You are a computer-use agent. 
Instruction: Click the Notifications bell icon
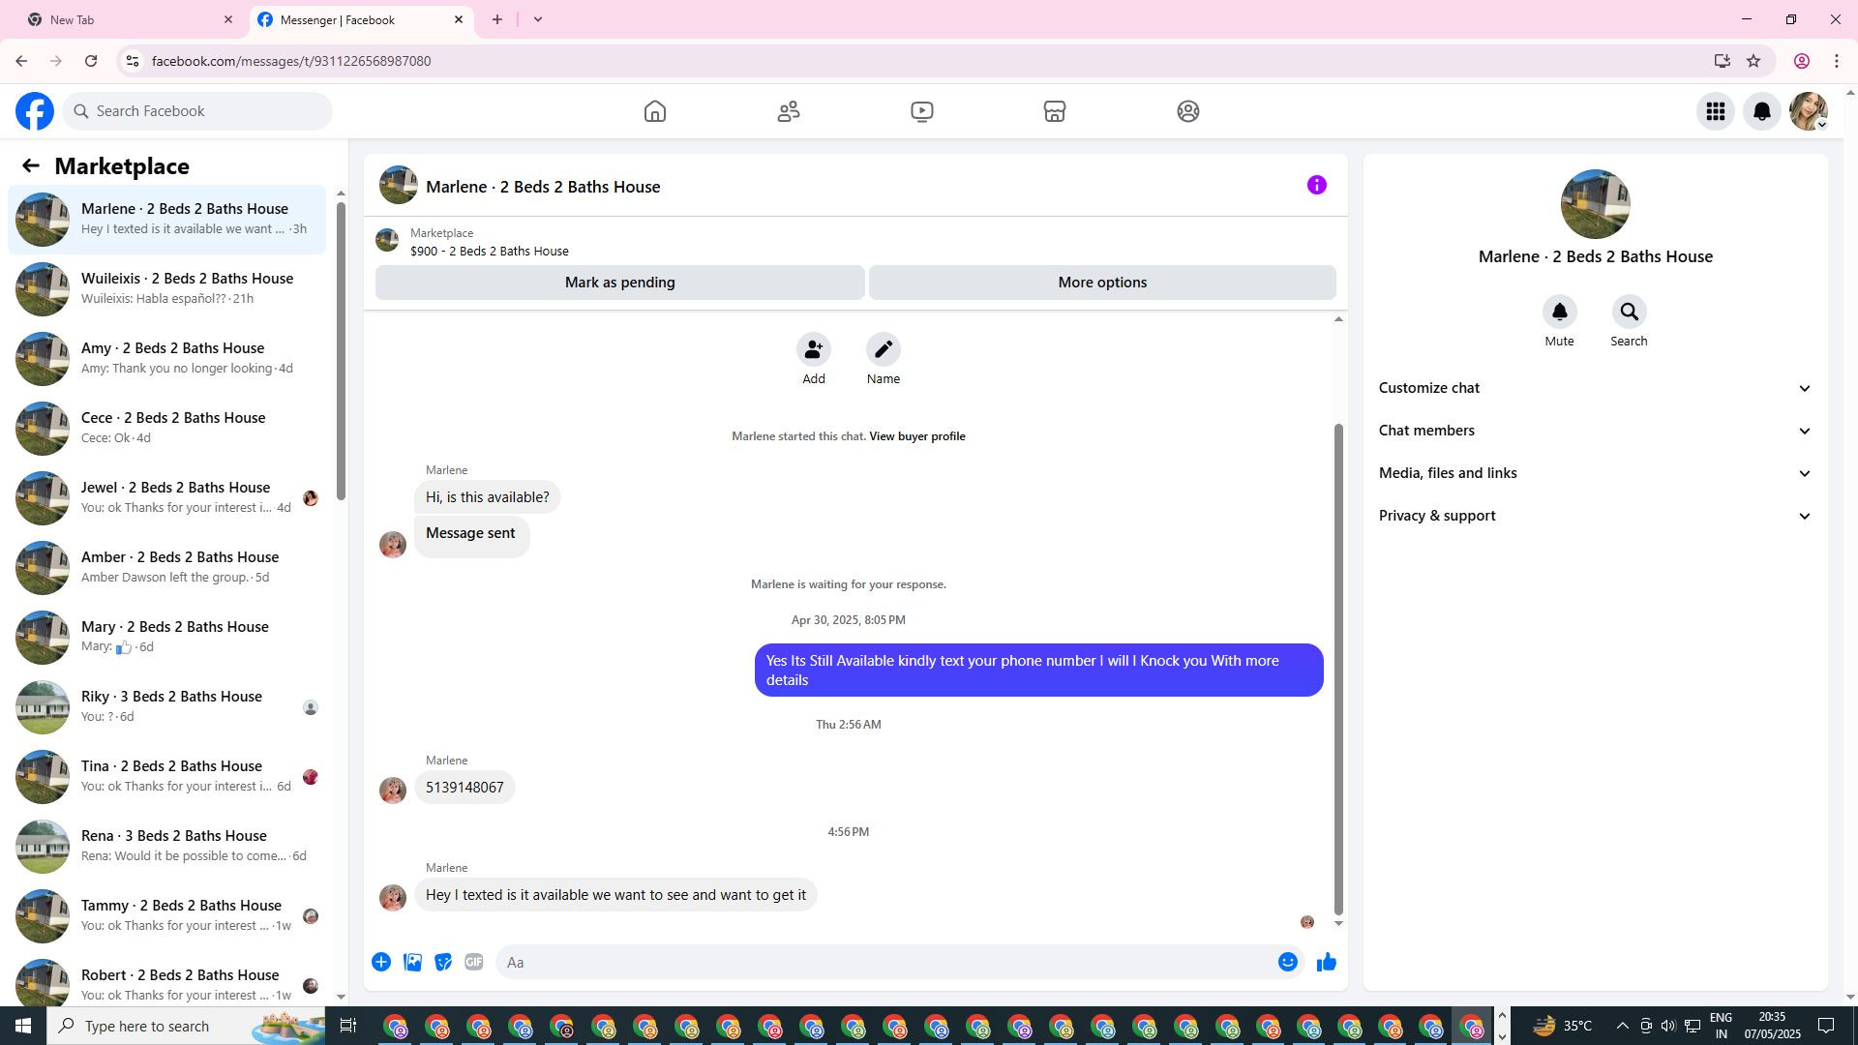click(1762, 111)
